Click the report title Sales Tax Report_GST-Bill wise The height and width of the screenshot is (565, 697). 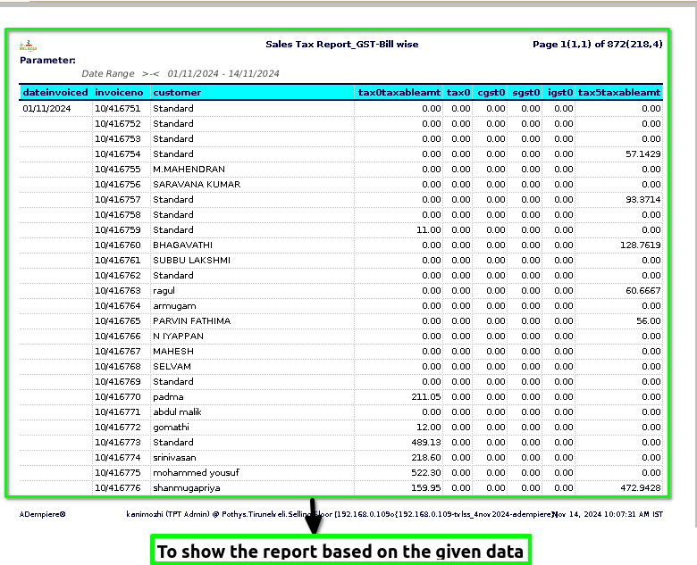(342, 44)
